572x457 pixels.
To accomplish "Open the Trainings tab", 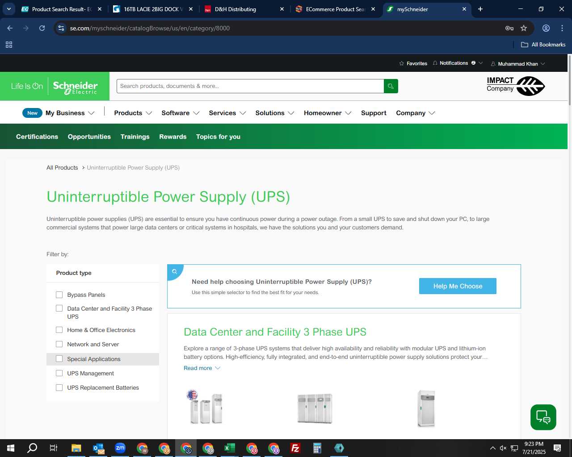I will click(135, 137).
